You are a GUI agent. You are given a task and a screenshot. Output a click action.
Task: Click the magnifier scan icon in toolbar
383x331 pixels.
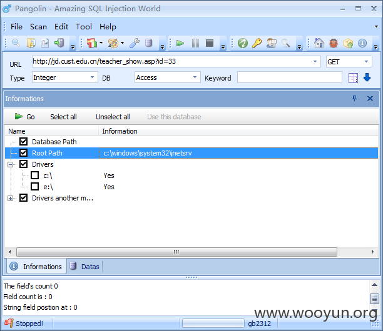pyautogui.click(x=16, y=43)
